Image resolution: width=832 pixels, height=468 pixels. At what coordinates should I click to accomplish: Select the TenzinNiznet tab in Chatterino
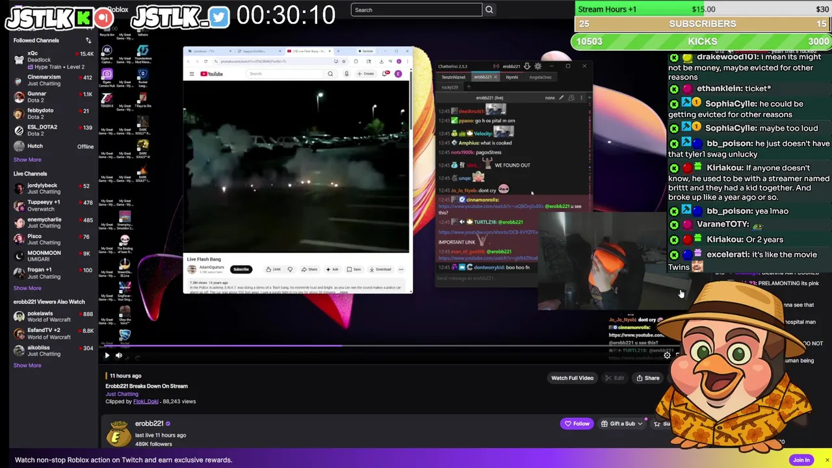453,77
